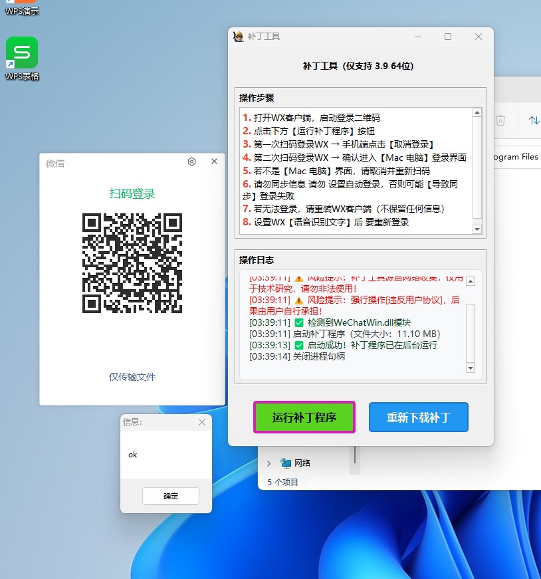Click step 5 若不是【Mac 电脑】界面 text
The width and height of the screenshot is (541, 579).
click(x=336, y=171)
